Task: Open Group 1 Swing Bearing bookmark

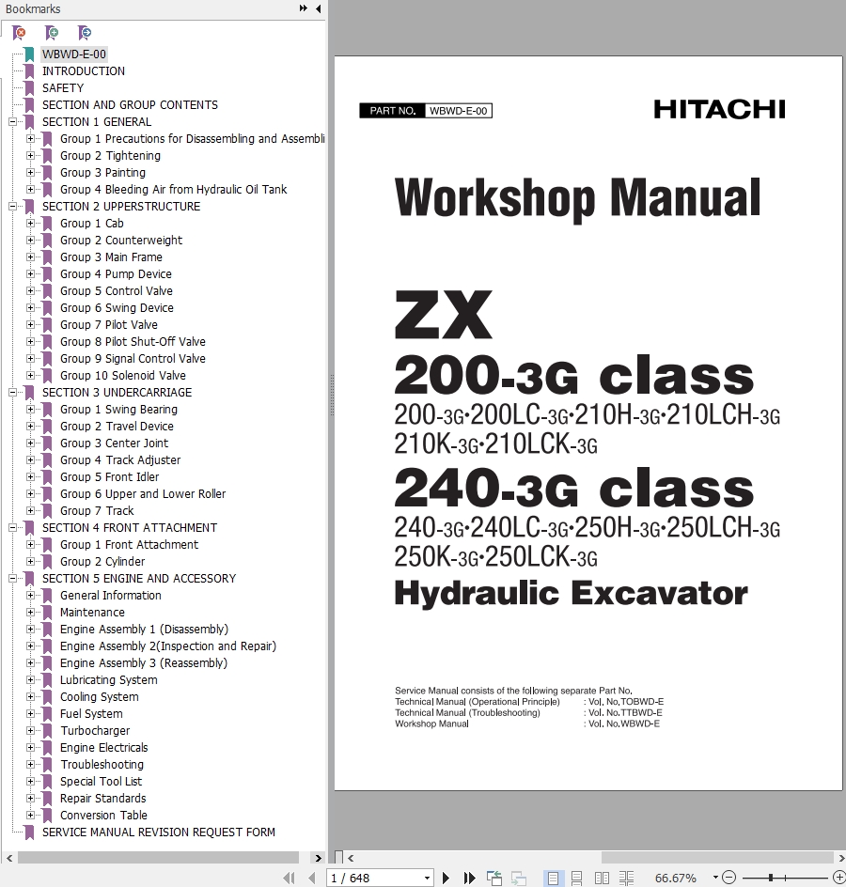Action: click(x=118, y=410)
